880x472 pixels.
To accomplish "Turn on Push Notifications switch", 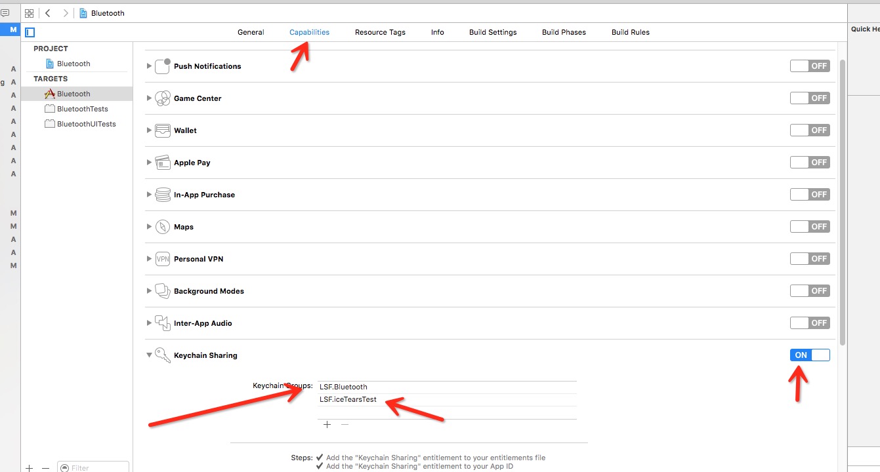I will 810,66.
